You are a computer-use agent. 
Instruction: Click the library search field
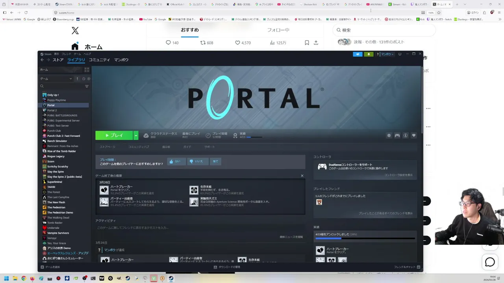point(61,86)
